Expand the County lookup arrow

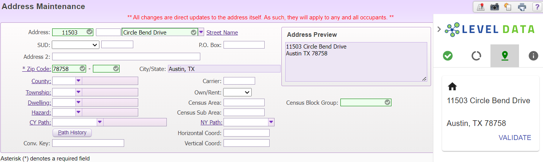point(78,81)
